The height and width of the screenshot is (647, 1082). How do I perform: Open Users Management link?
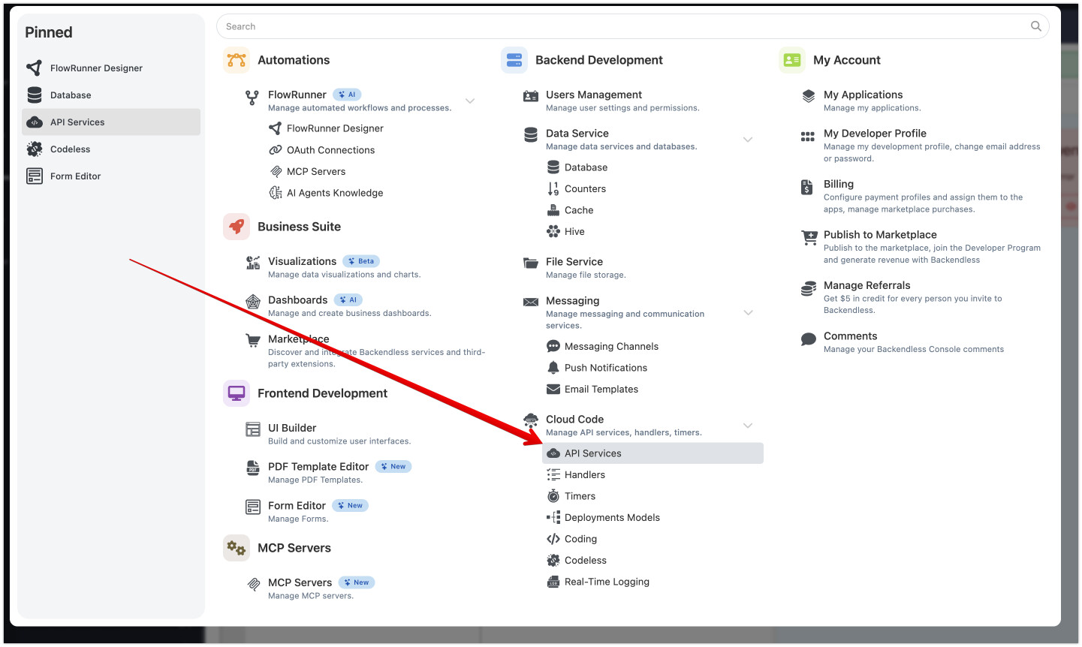(x=593, y=95)
